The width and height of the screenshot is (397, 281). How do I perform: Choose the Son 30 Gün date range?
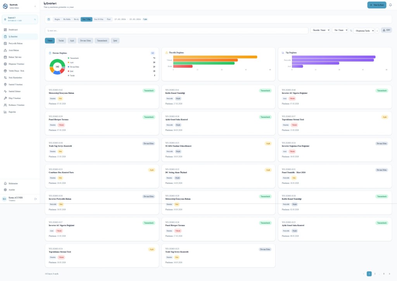pyautogui.click(x=99, y=19)
